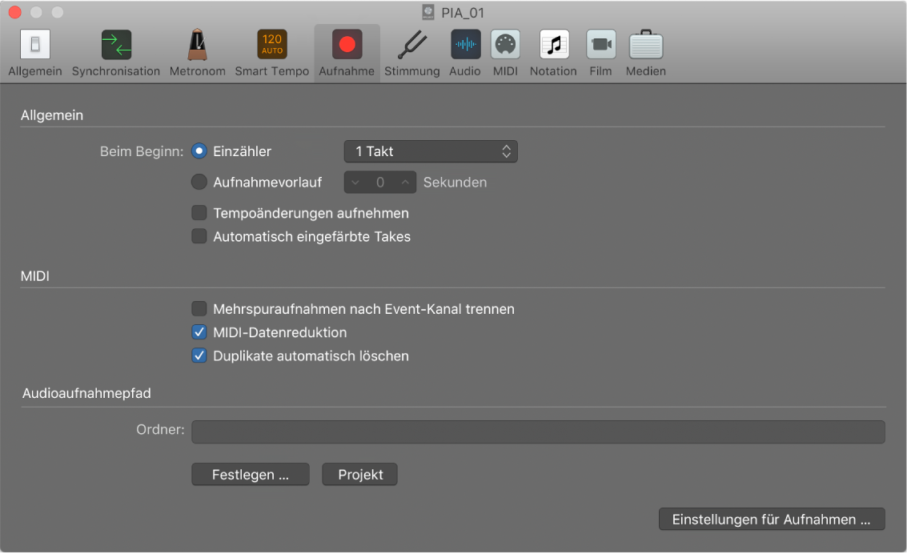Image resolution: width=907 pixels, height=554 pixels.
Task: Open Notation settings icon
Action: point(553,45)
